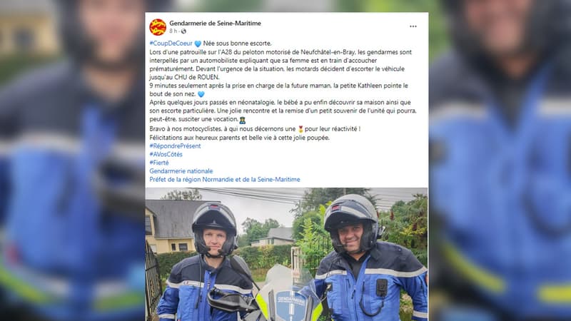
Task: Click the Gendarmerie de Seine-Maritime profile avatar
Action: 158,27
